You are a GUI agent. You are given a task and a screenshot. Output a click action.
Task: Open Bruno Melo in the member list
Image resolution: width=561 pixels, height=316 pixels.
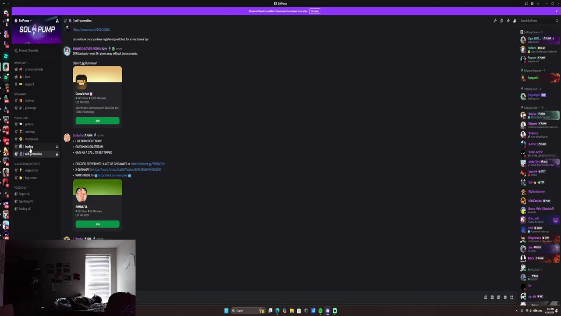(x=540, y=210)
